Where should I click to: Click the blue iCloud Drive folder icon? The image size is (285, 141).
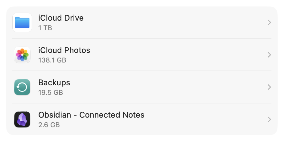click(x=22, y=22)
